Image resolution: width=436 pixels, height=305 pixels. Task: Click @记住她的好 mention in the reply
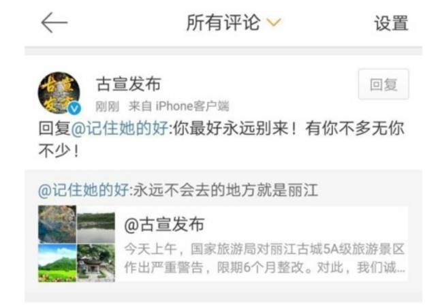120,129
